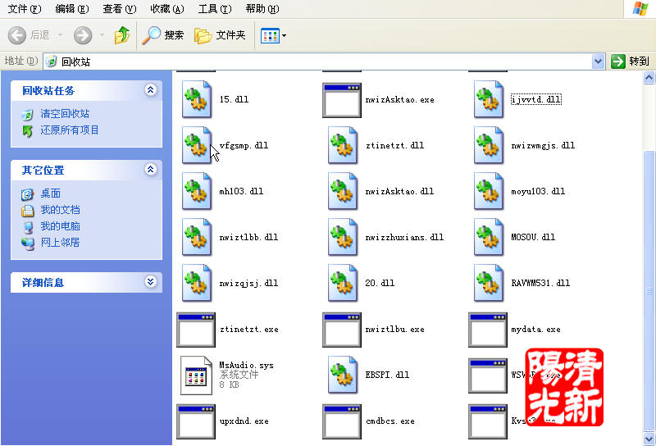Image resolution: width=656 pixels, height=446 pixels.
Task: Select the MsAudio.sys system file icon
Action: tap(196, 375)
